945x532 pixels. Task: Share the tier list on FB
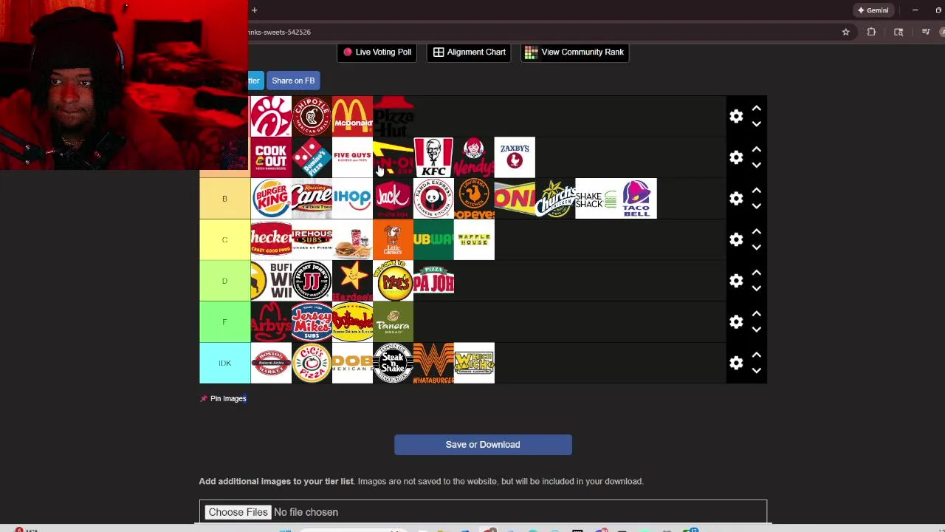pyautogui.click(x=293, y=81)
